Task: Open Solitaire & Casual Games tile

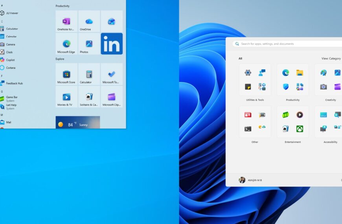Action: (x=89, y=97)
